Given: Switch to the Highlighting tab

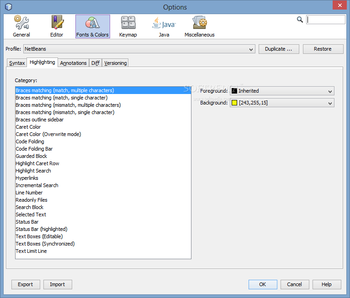Looking at the screenshot, I should pyautogui.click(x=42, y=62).
